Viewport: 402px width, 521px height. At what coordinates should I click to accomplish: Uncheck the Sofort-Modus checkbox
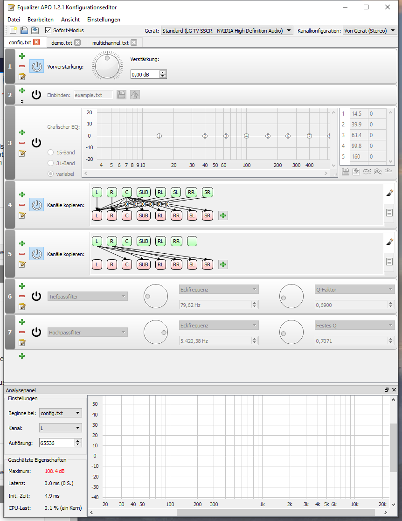(x=49, y=30)
